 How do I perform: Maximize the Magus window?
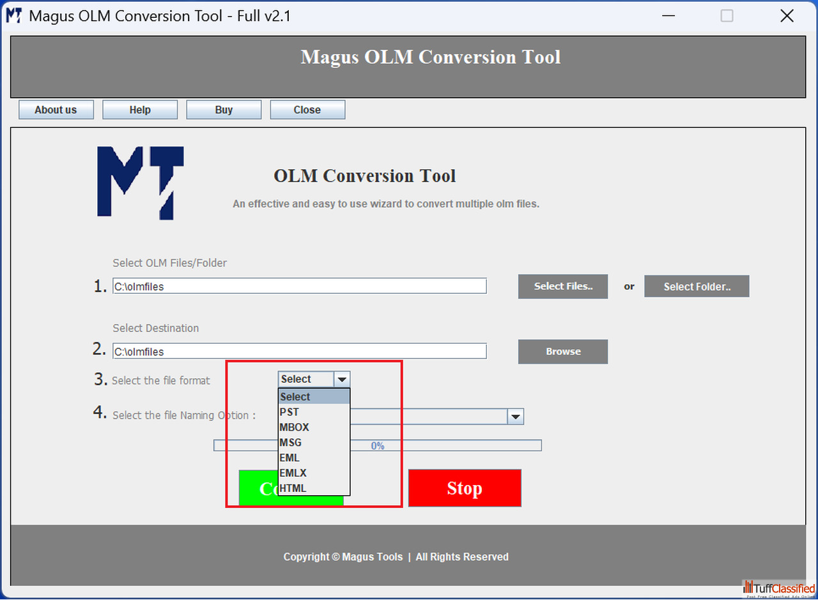[x=727, y=16]
